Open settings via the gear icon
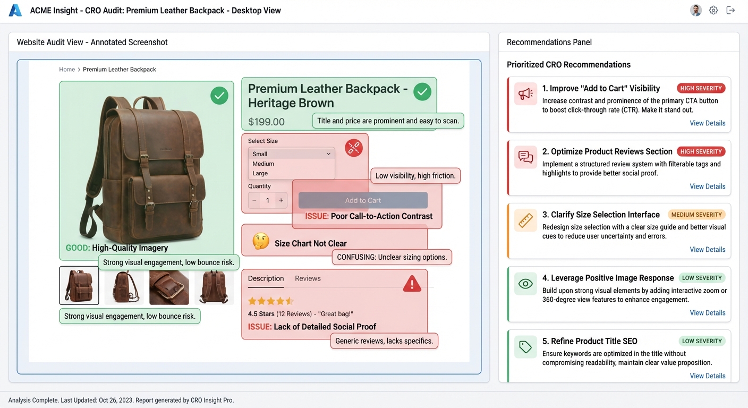748x408 pixels. (713, 11)
